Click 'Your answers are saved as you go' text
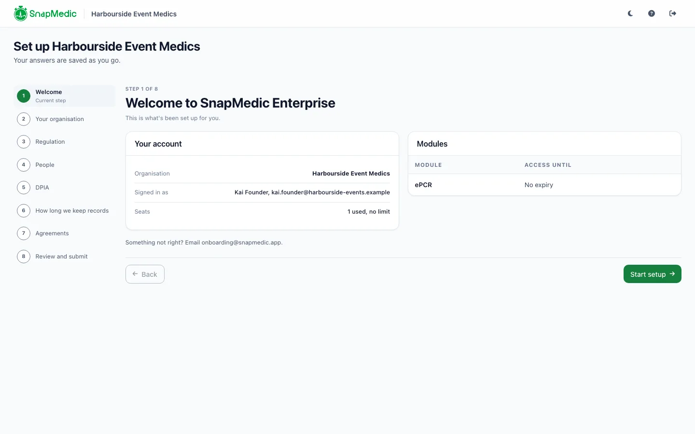Viewport: 695px width, 434px height. pos(67,60)
